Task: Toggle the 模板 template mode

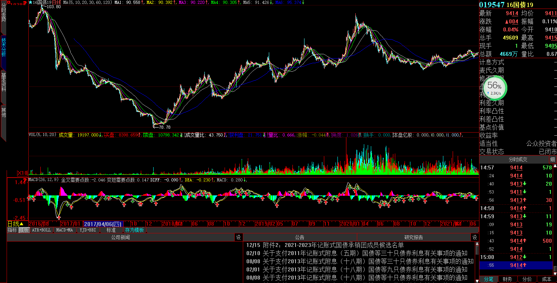Action: [x=24, y=230]
